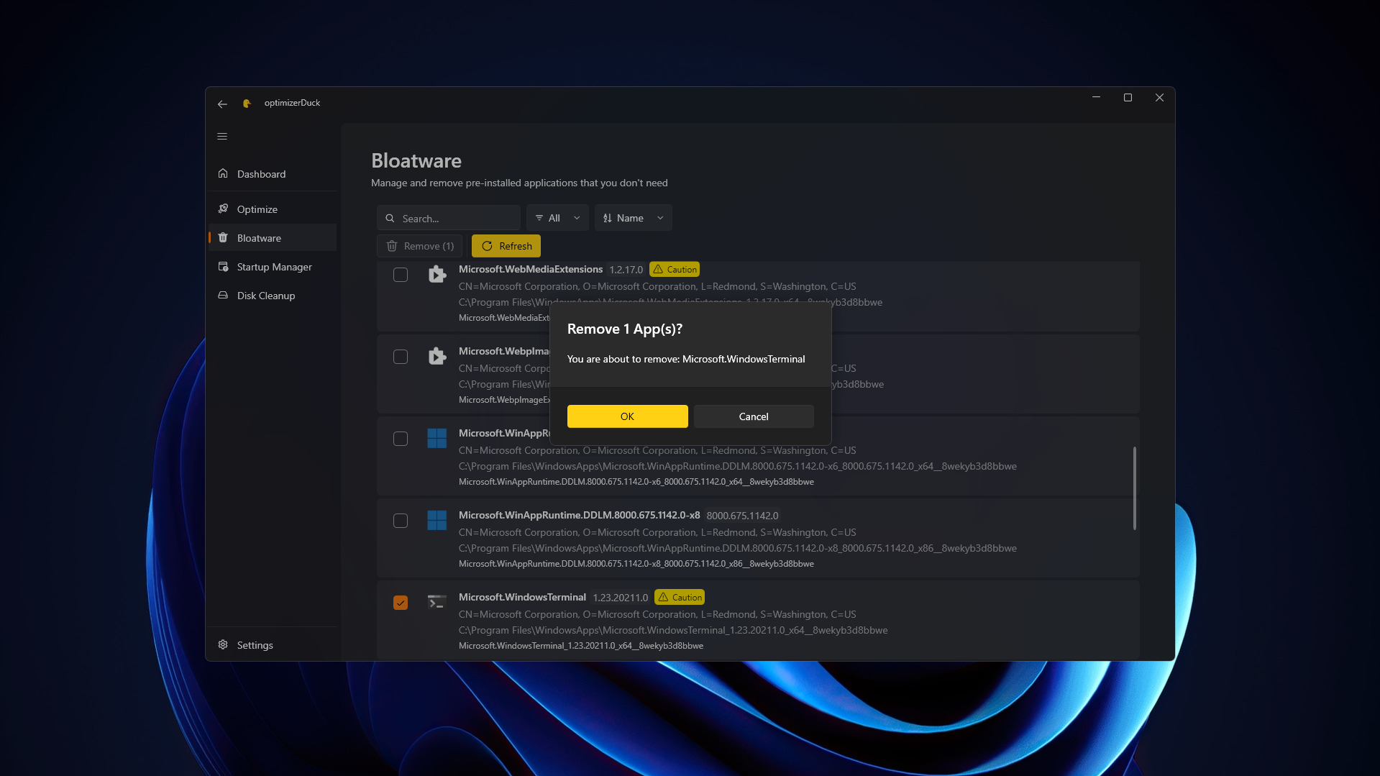Go to Startup Manager in sidebar

[x=274, y=267]
